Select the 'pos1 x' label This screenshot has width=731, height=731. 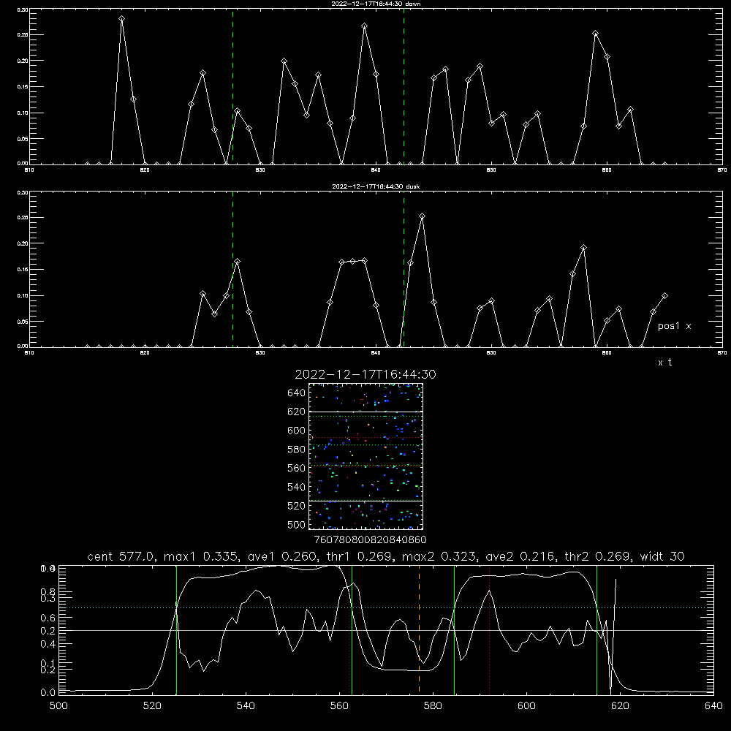674,326
